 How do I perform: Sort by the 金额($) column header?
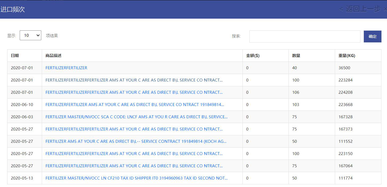(x=253, y=56)
